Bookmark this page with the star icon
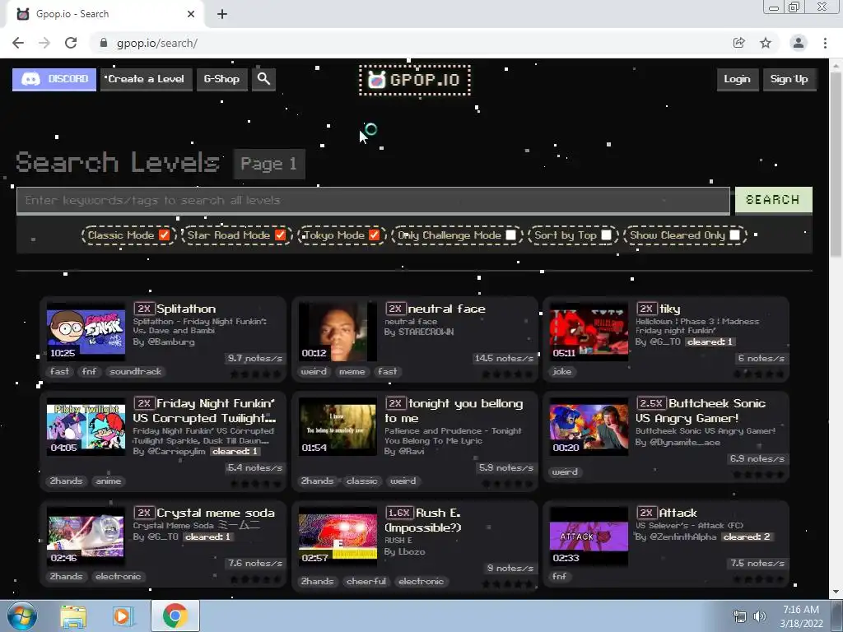This screenshot has height=632, width=843. pos(766,43)
